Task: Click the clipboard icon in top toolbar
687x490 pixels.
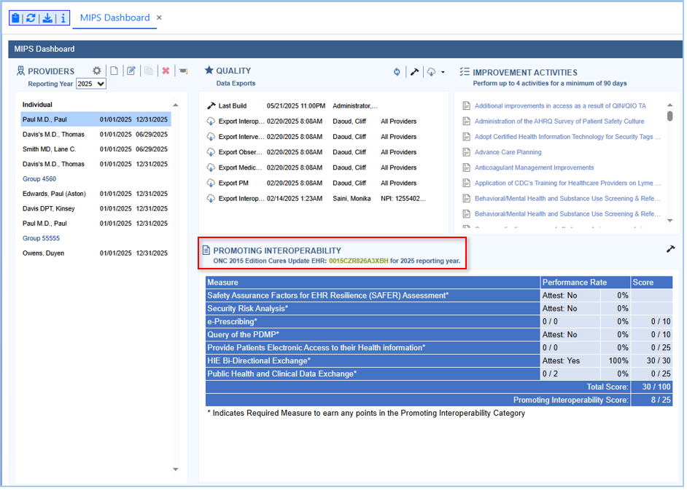Action: (x=15, y=18)
